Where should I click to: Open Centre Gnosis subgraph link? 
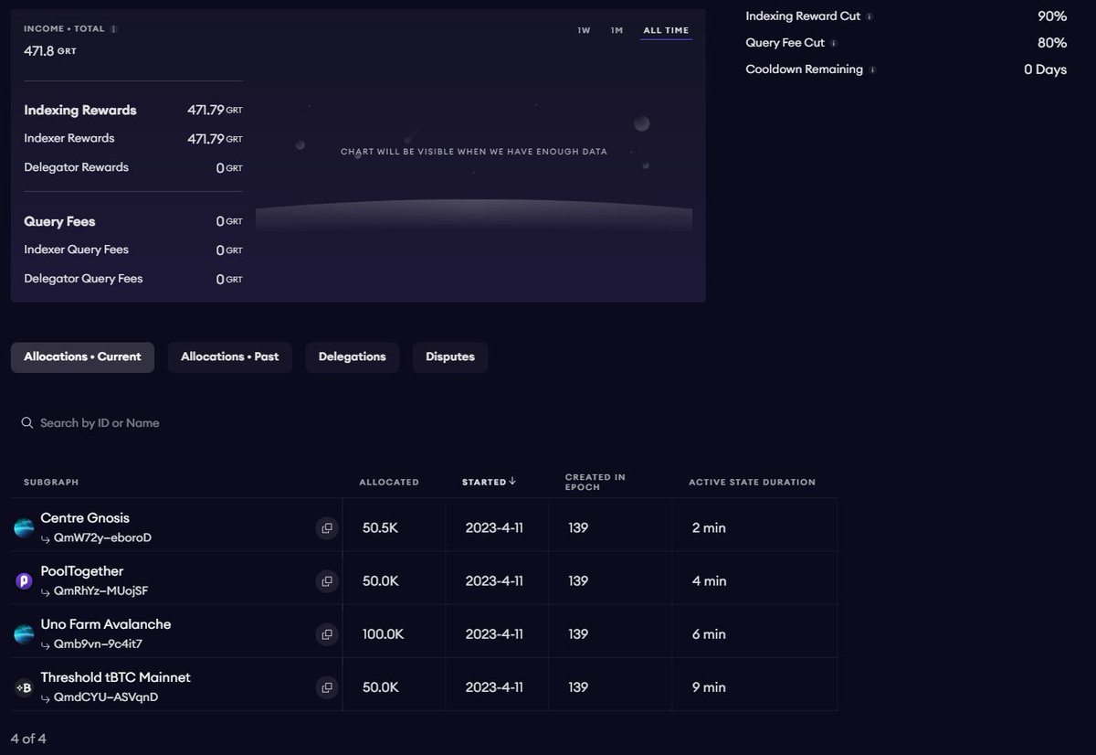[85, 518]
